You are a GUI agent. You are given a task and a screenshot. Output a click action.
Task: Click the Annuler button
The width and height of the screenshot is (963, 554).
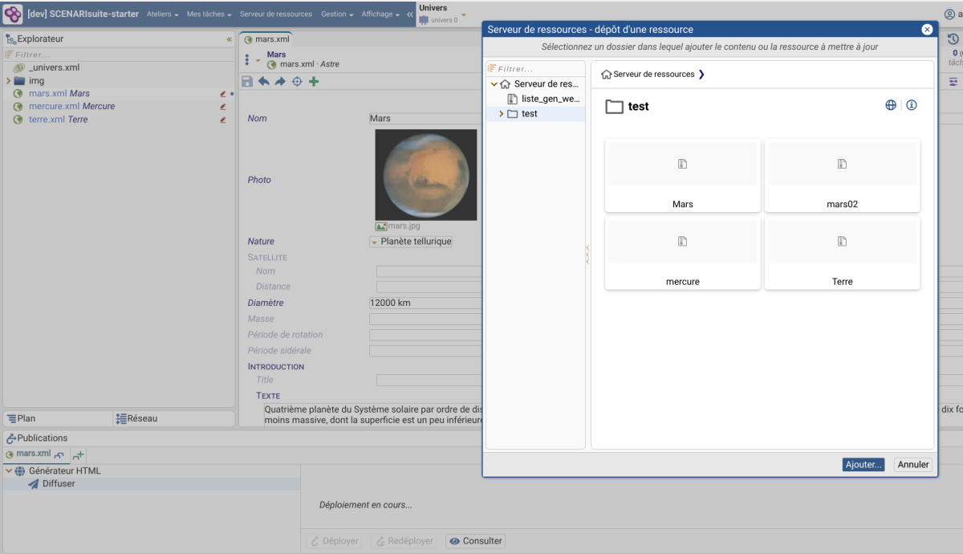[x=913, y=465]
